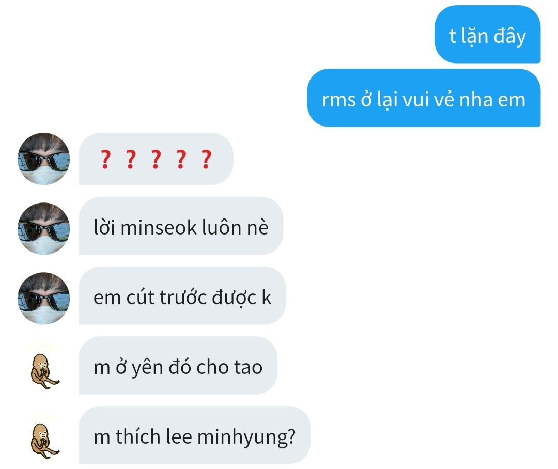Tap sunglasses avatar beside 'em cút trước được k'
This screenshot has width=558, height=469.
44,298
